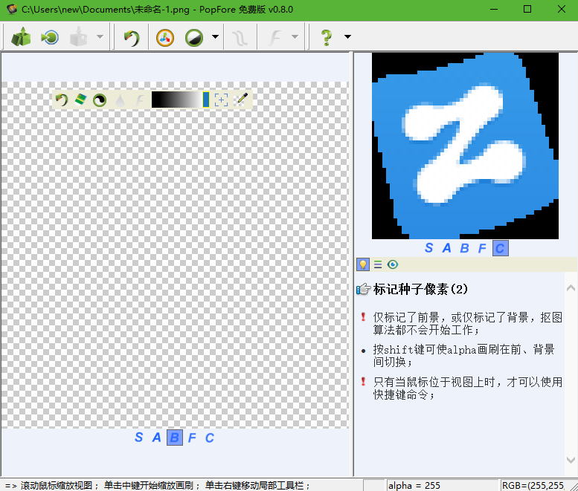Image resolution: width=578 pixels, height=491 pixels.
Task: Switch right preview to S mode
Action: tap(428, 248)
